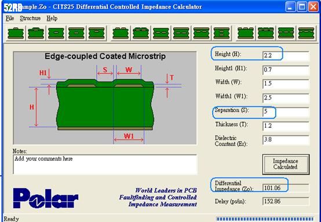Open the Structure menu
Screen dimensions: 321x222
[30, 18]
